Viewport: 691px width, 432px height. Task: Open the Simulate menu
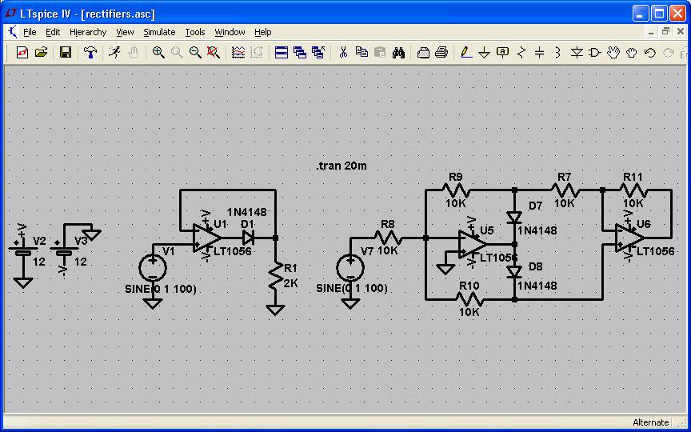pos(159,32)
